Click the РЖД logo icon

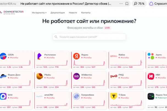(114, 76)
